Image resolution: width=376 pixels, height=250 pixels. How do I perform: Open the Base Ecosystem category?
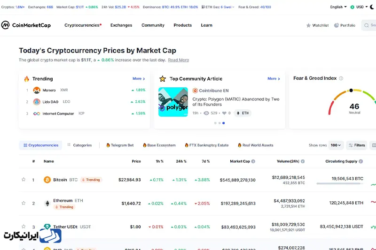point(159,145)
